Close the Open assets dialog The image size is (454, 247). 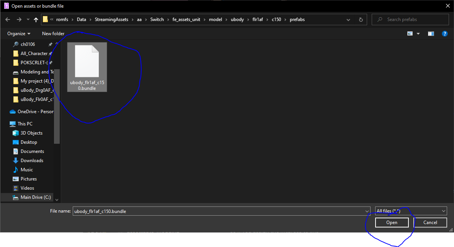coord(447,6)
